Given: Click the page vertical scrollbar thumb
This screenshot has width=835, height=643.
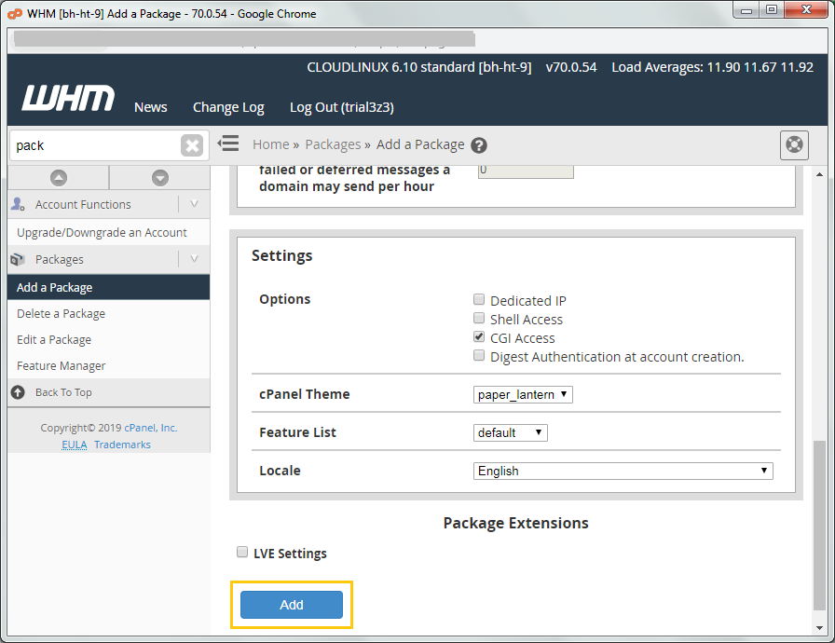Looking at the screenshot, I should pyautogui.click(x=819, y=526).
